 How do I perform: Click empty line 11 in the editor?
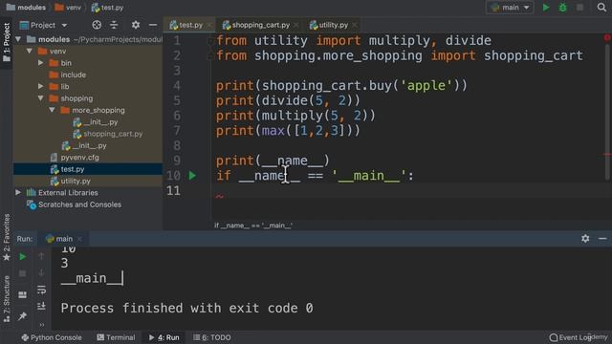pos(408,191)
